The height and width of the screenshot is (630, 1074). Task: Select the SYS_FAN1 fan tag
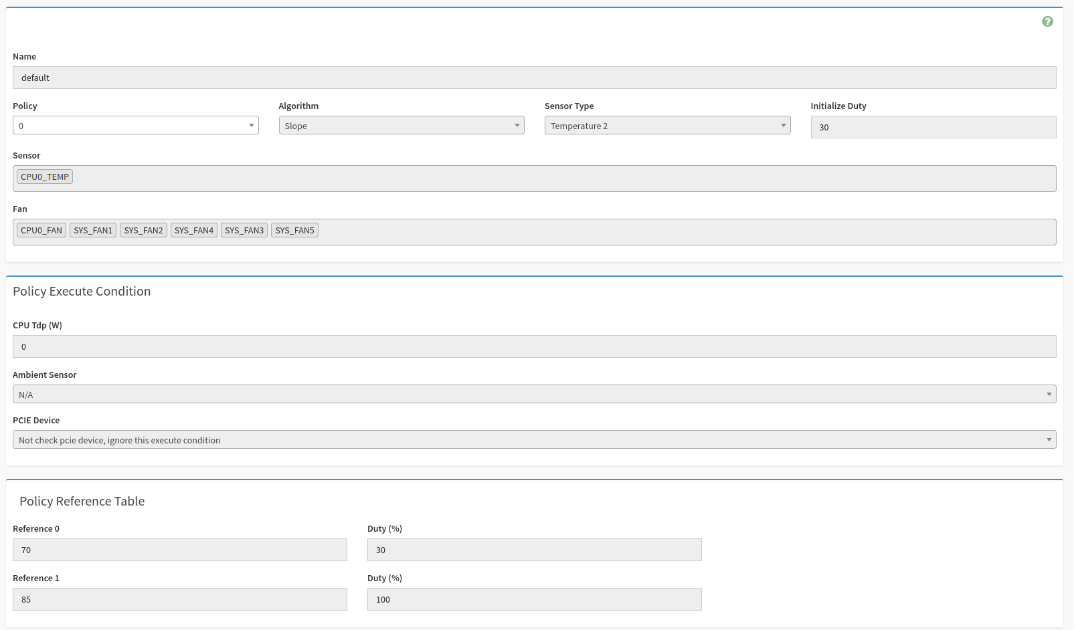[93, 230]
